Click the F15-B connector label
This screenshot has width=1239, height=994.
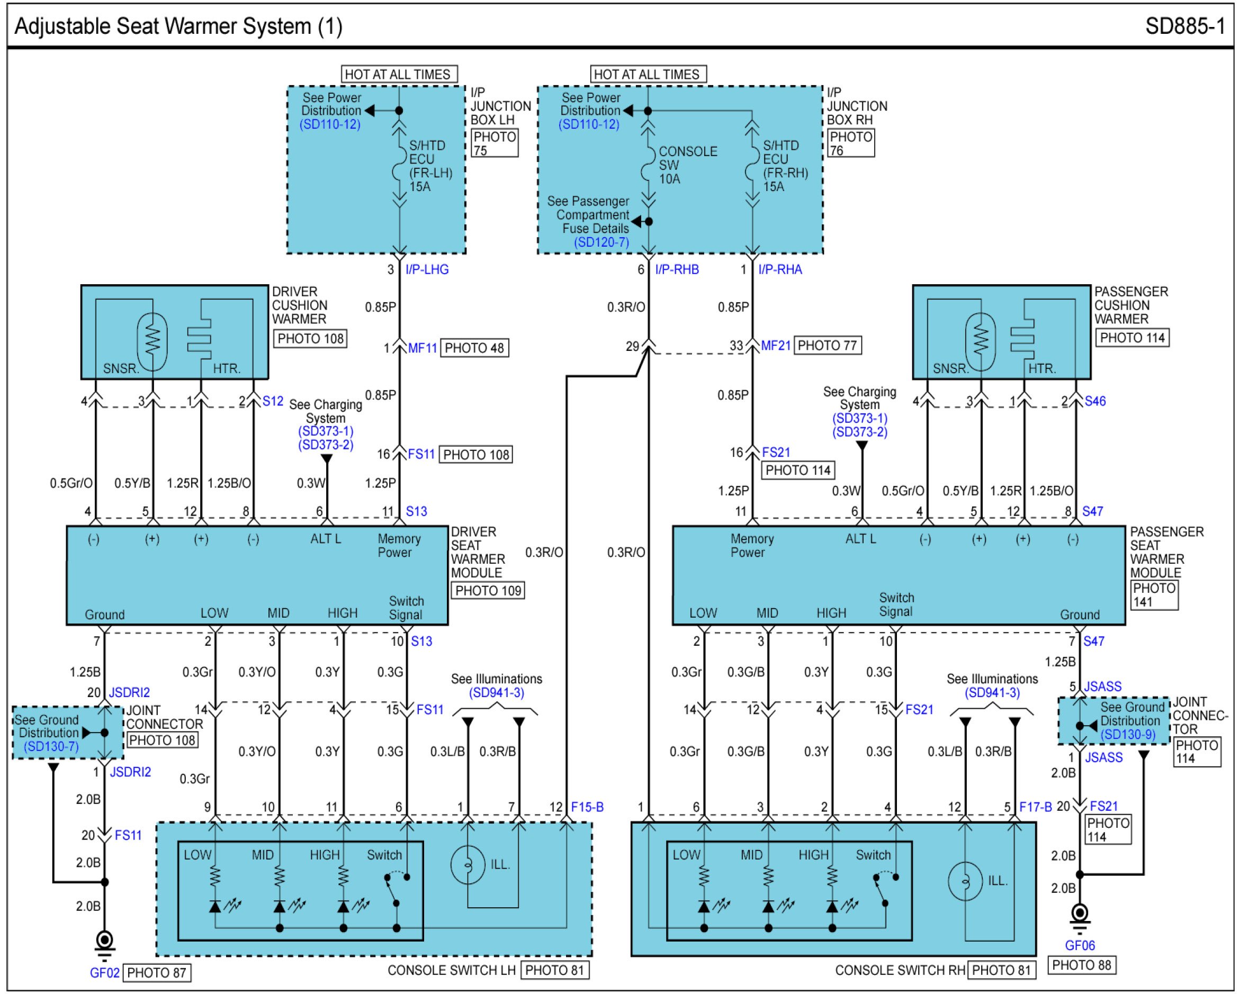(x=587, y=807)
